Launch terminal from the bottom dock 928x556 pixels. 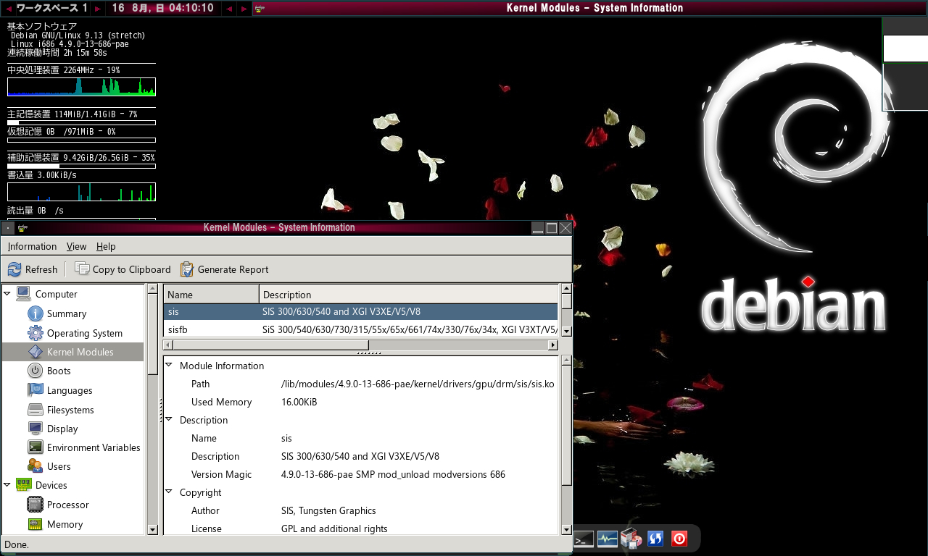(x=584, y=539)
